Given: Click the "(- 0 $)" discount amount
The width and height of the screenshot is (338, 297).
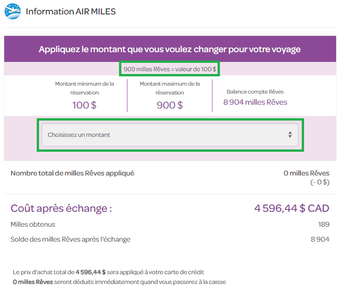Looking at the screenshot, I should (319, 182).
